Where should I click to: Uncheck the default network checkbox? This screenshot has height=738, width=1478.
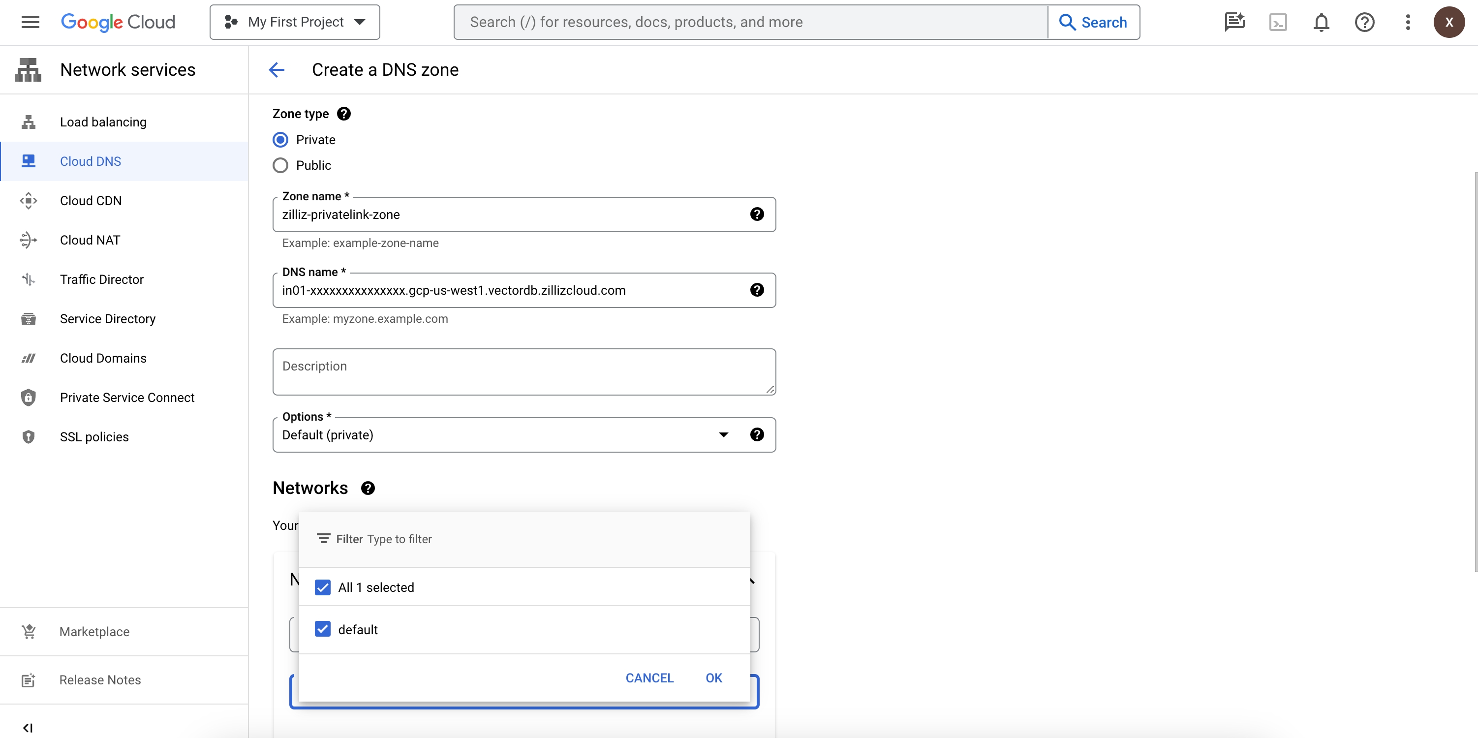322,629
